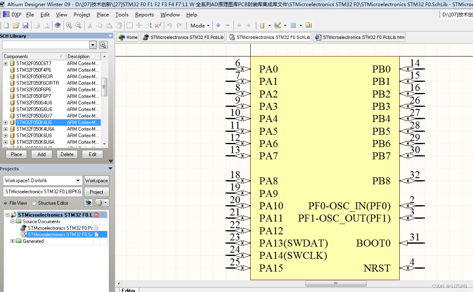The width and height of the screenshot is (473, 292).
Task: Open the component library search icon
Action: point(103,44)
